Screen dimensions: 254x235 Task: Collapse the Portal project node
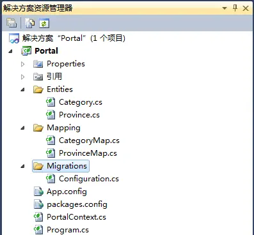click(x=10, y=51)
